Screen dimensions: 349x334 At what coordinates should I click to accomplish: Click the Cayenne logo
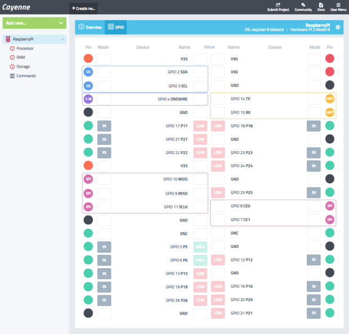tap(16, 7)
